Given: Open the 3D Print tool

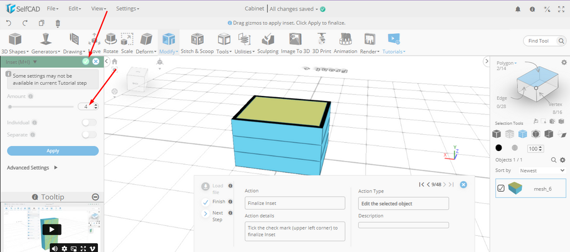Looking at the screenshot, I should (x=321, y=39).
